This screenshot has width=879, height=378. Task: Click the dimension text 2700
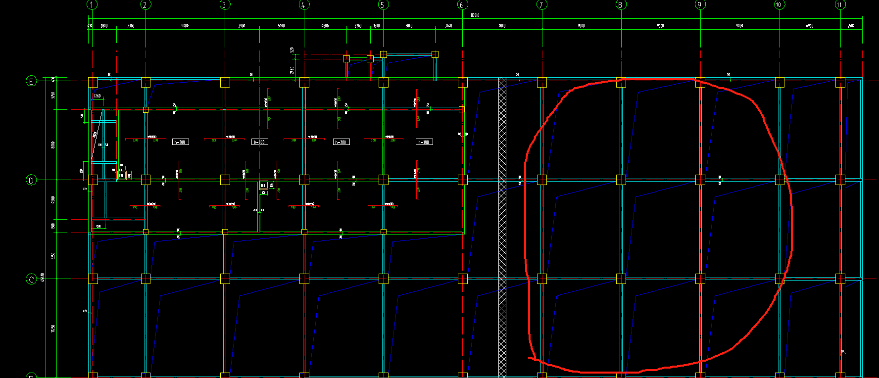[358, 26]
